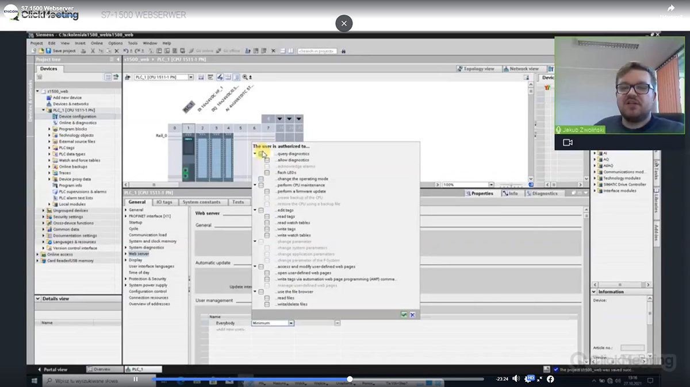Select Protection & Security in properties list
690x387 pixels.
pyautogui.click(x=147, y=278)
